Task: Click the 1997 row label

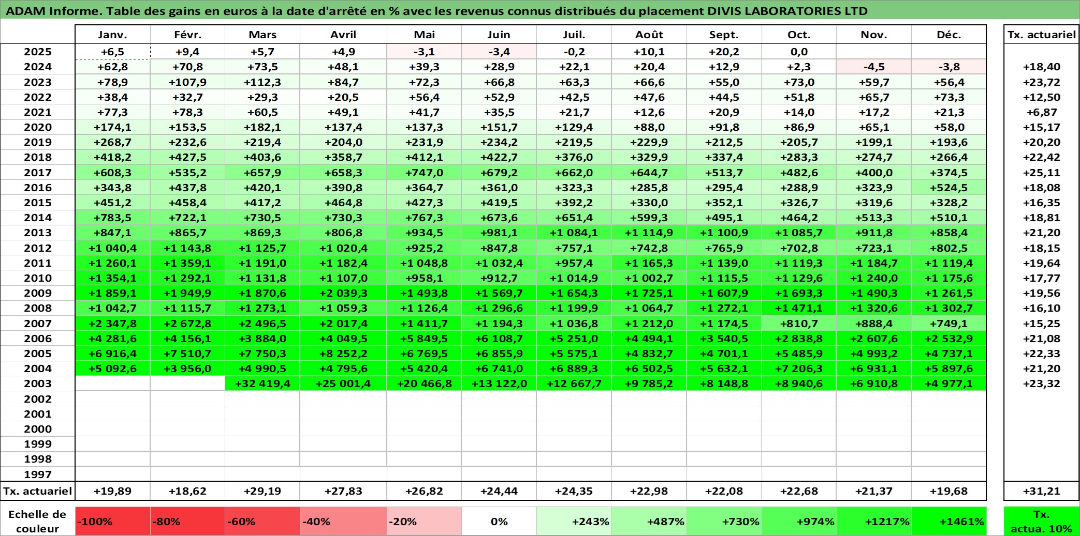Action: (x=38, y=474)
